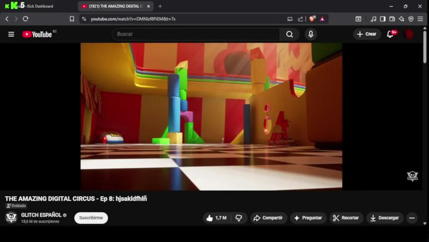Start voice search with microphone icon
This screenshot has height=242, width=429.
[x=311, y=34]
